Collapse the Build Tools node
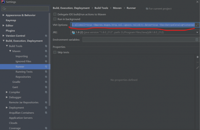 (x=7, y=46)
